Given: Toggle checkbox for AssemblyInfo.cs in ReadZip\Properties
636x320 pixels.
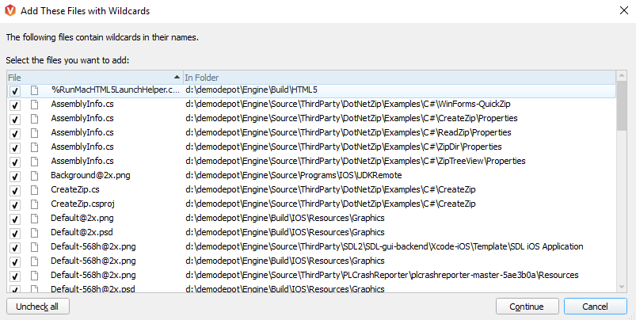Looking at the screenshot, I should tap(15, 134).
